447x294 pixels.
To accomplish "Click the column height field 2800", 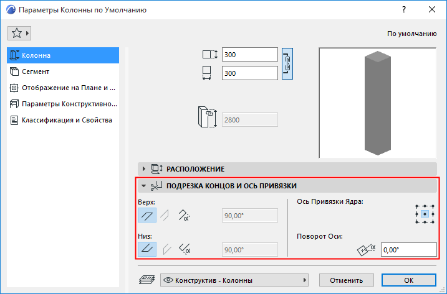I will 250,120.
